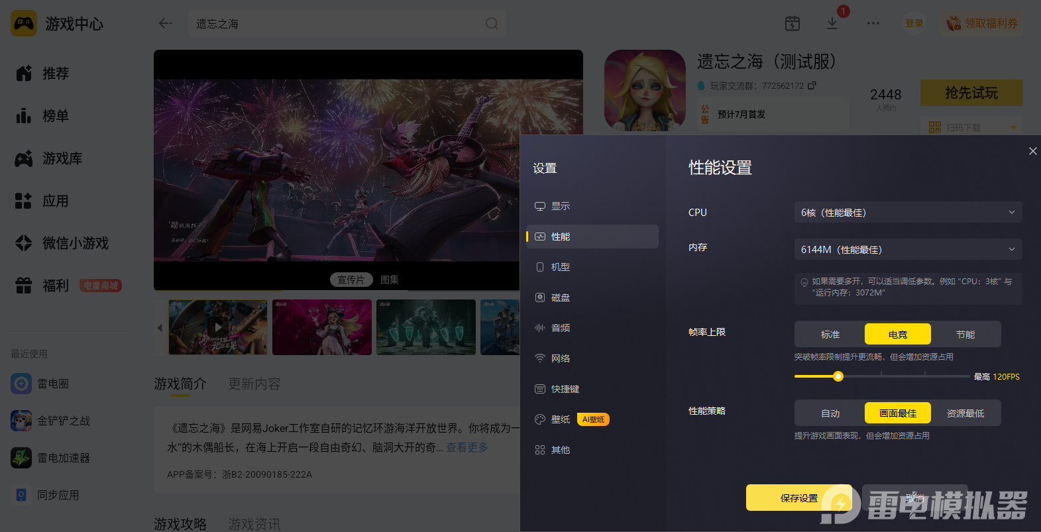This screenshot has width=1041, height=532.
Task: Click the frame rate FPS slider handle
Action: [838, 376]
